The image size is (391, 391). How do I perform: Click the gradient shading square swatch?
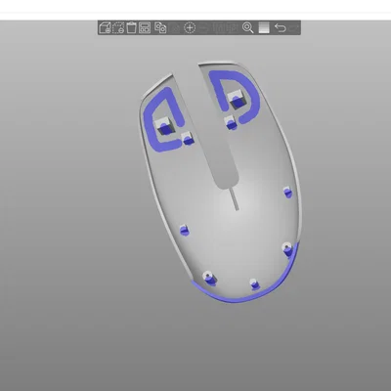264,27
